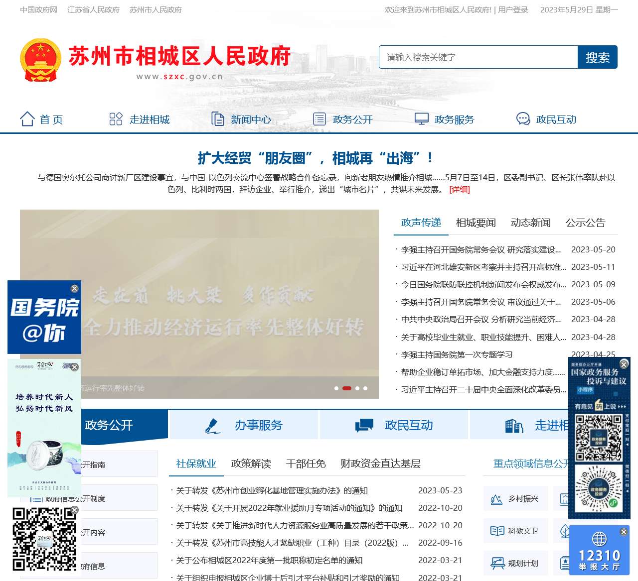Click the search keyword input field
Viewport: 638px width, 581px height.
click(478, 57)
